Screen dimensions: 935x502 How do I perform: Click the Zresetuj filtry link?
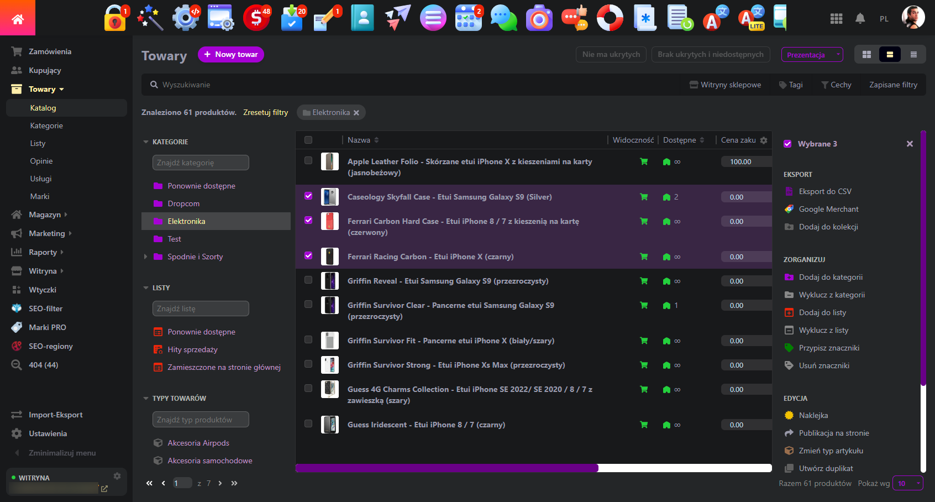(265, 112)
